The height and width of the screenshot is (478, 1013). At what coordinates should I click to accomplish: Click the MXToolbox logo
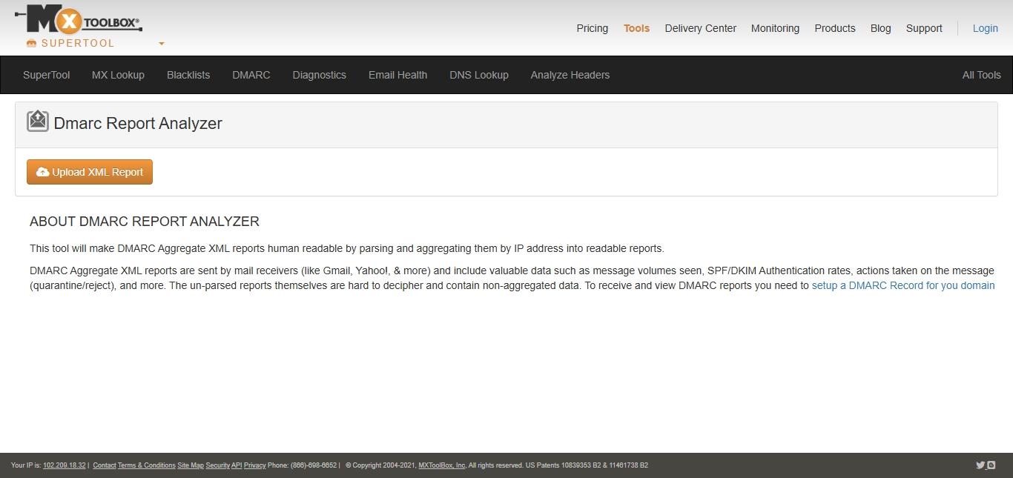click(77, 18)
